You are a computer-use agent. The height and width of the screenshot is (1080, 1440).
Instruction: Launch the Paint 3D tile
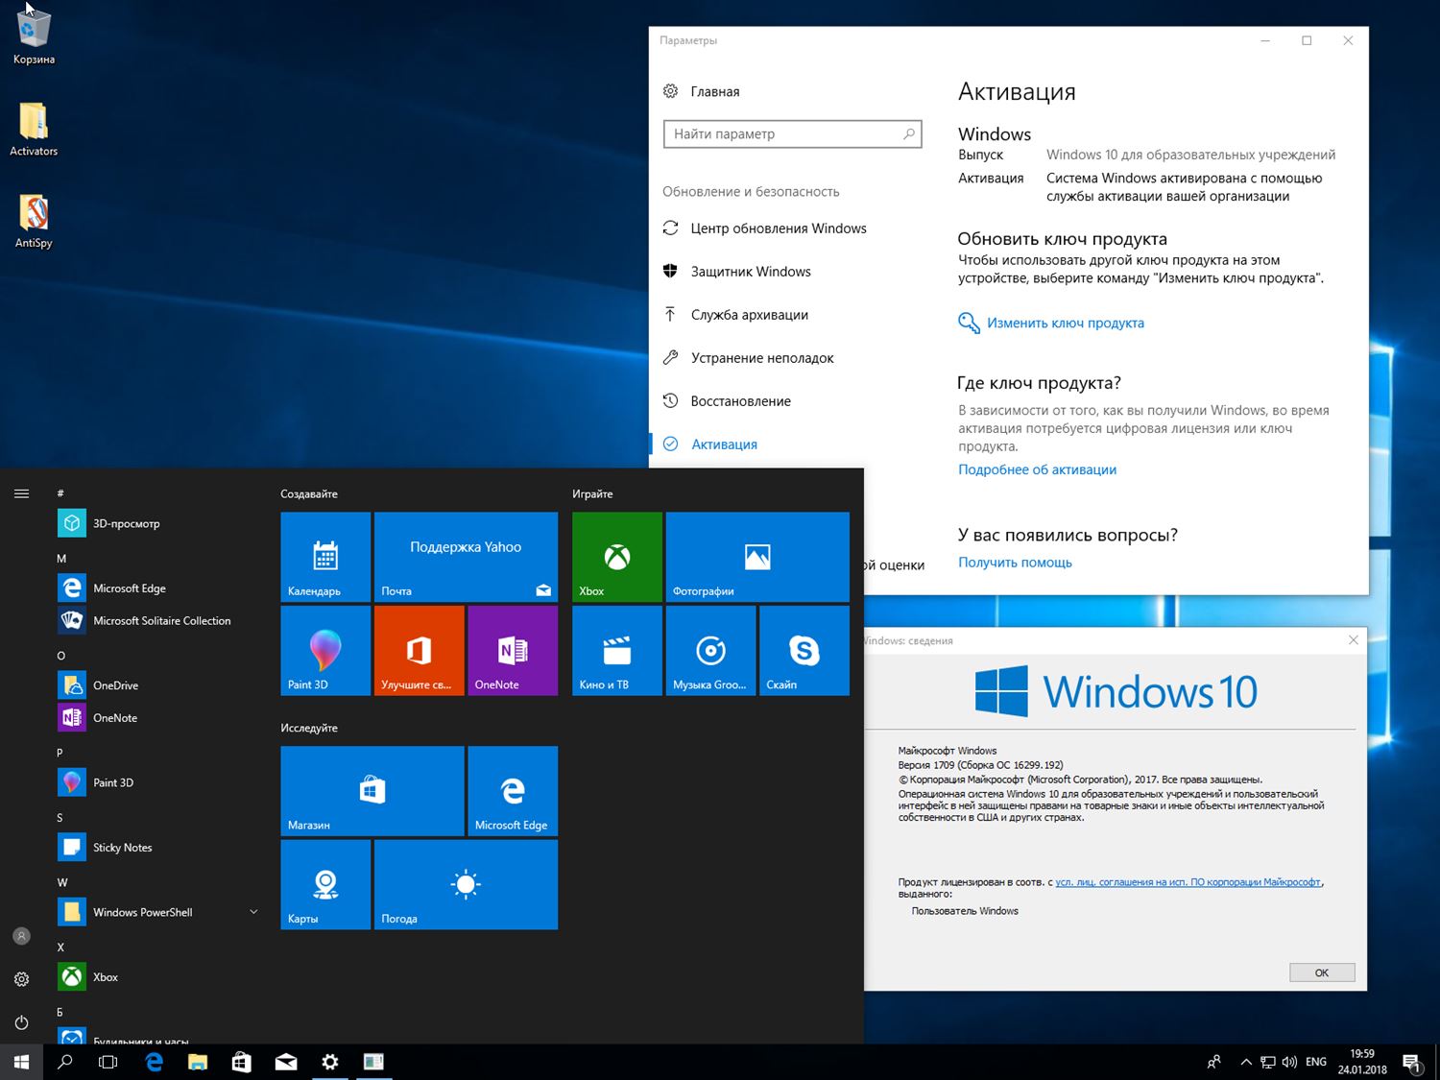coord(324,650)
